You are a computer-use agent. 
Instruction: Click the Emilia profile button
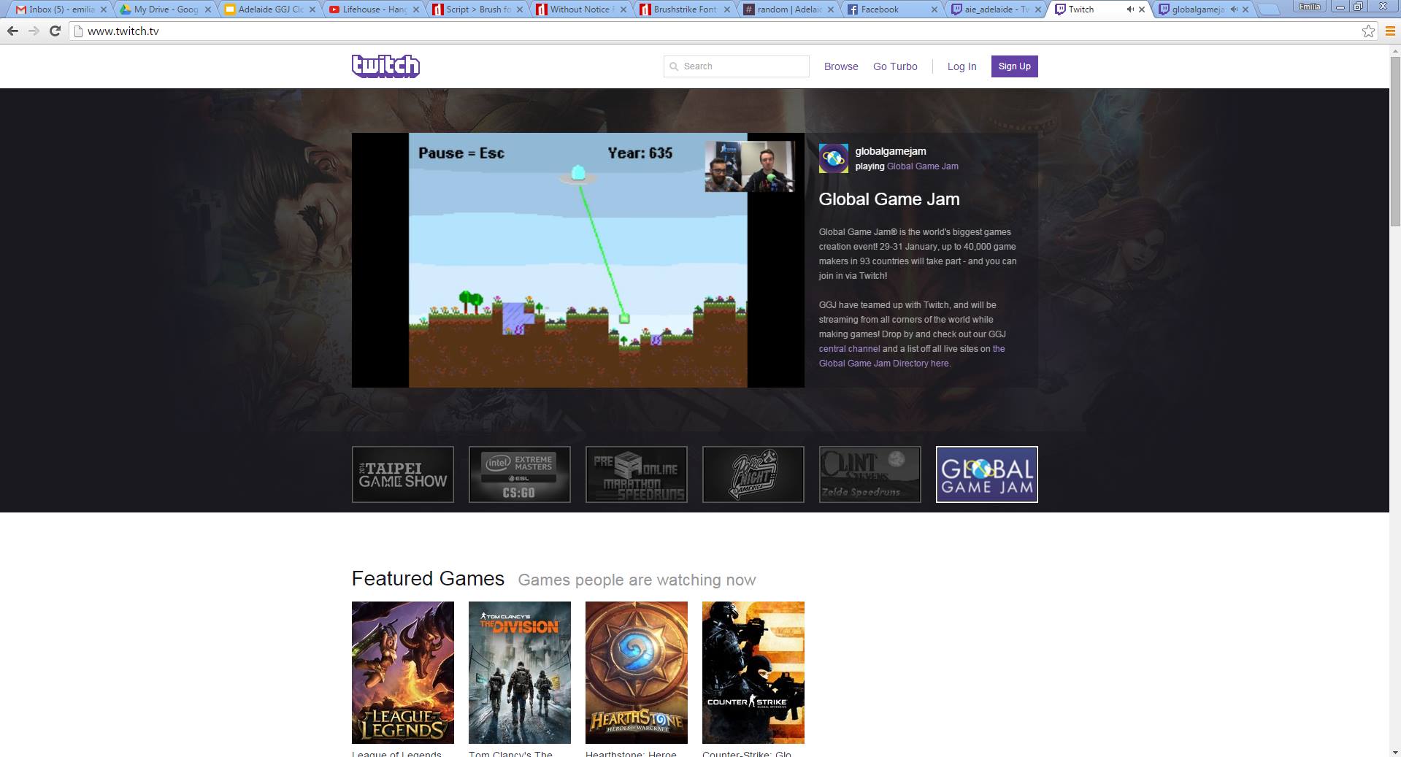(x=1309, y=7)
